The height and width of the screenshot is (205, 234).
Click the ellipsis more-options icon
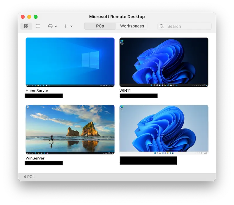tap(50, 26)
